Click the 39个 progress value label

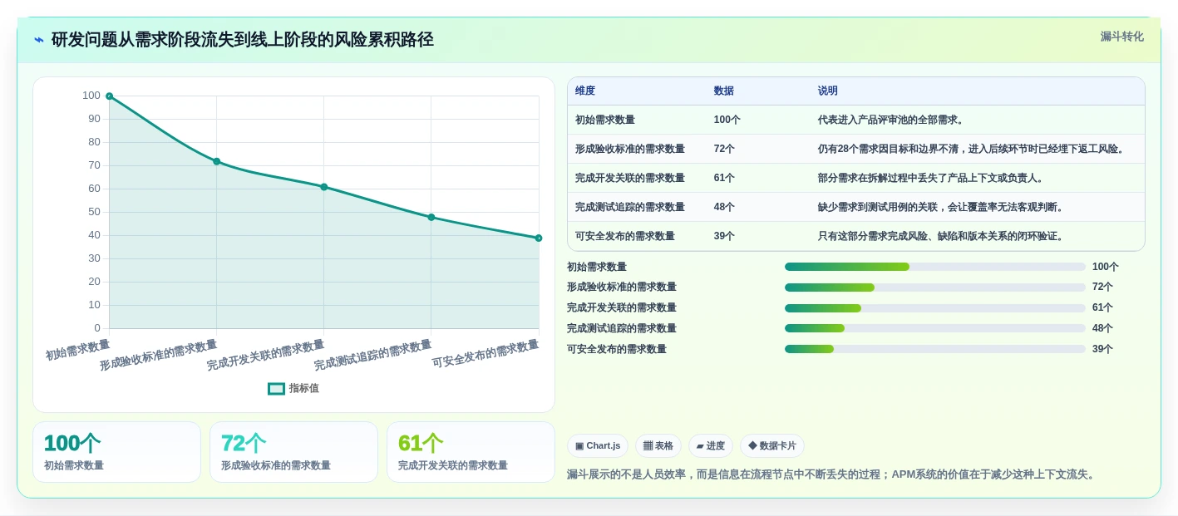[x=1102, y=349]
